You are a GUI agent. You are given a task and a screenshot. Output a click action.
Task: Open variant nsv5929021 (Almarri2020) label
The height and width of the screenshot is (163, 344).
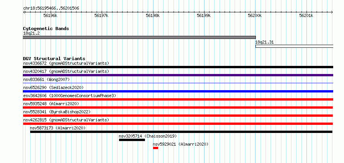(181, 145)
